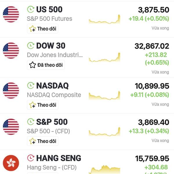Toggle Theo dõi follow for NASDAQ Composite
The height and width of the screenshot is (174, 174).
43,105
